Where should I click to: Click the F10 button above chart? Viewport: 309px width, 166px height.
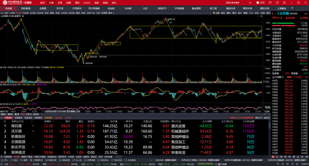(251, 13)
